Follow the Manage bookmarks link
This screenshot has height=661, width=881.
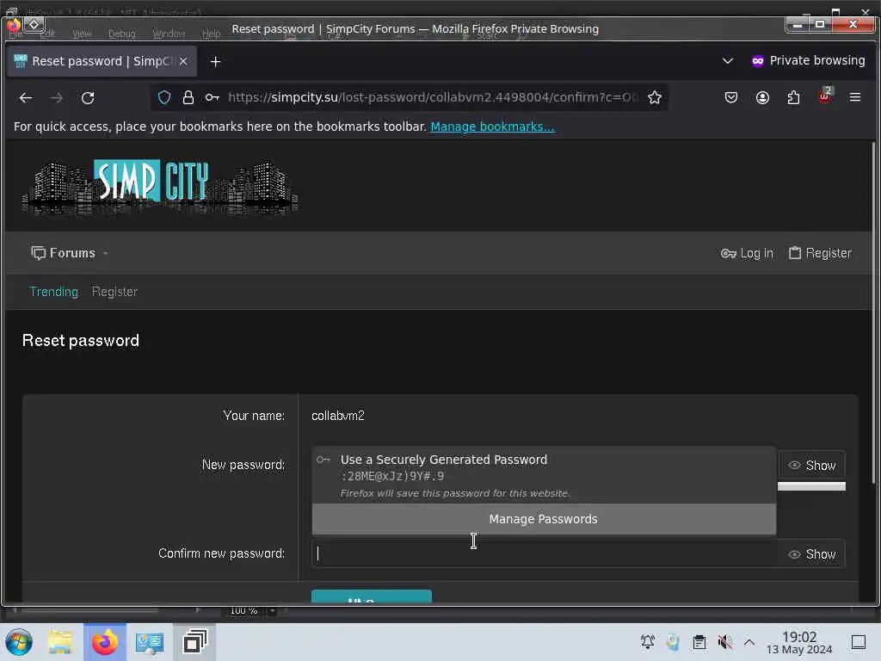(492, 127)
